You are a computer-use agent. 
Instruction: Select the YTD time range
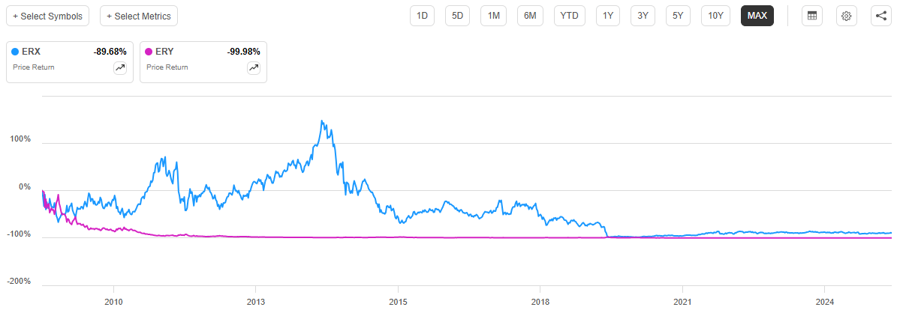tap(570, 16)
